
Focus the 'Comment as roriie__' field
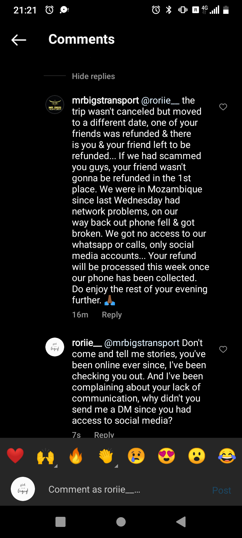pyautogui.click(x=124, y=490)
